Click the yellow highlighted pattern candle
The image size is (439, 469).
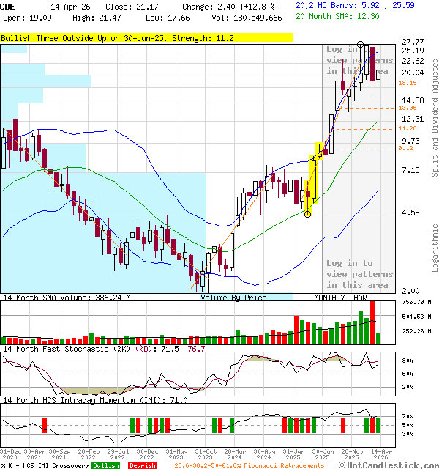pyautogui.click(x=313, y=176)
